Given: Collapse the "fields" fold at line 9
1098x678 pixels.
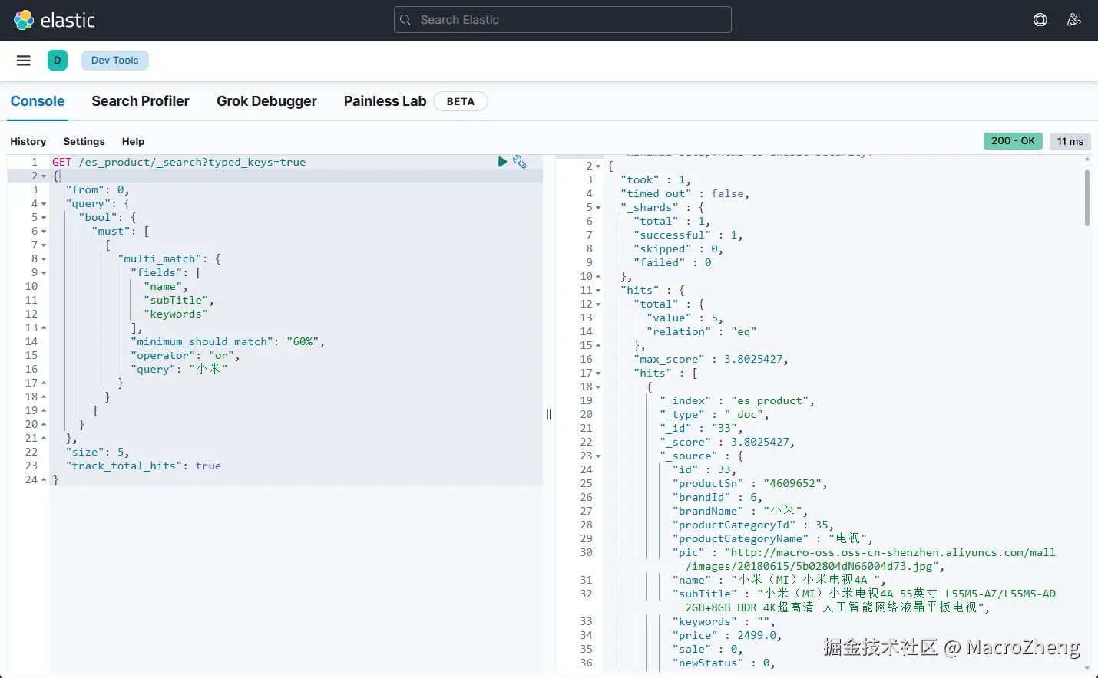Looking at the screenshot, I should click(x=44, y=273).
